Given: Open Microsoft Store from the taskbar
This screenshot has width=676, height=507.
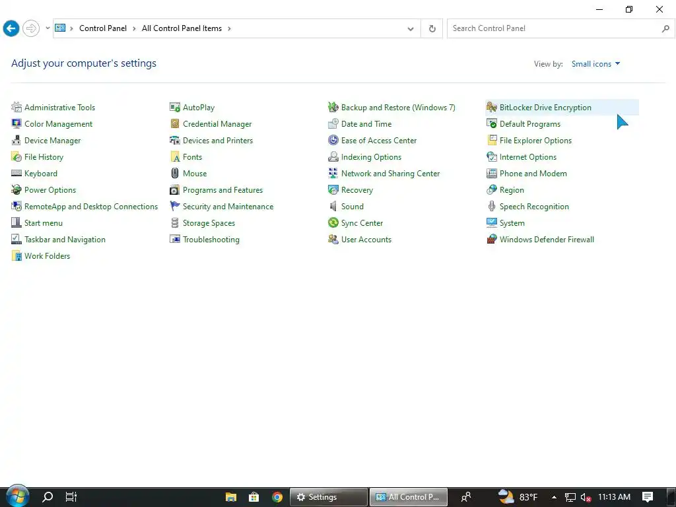Looking at the screenshot, I should click(254, 497).
